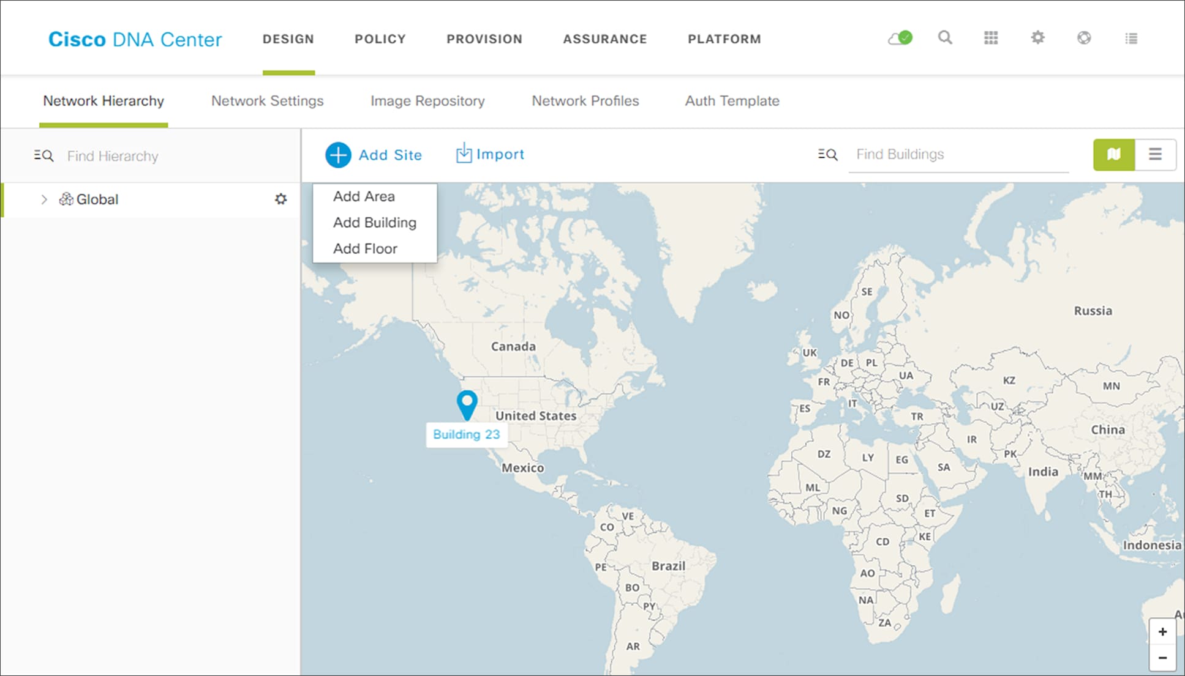Click the Find Buildings search icon
The width and height of the screenshot is (1185, 676).
(x=827, y=154)
